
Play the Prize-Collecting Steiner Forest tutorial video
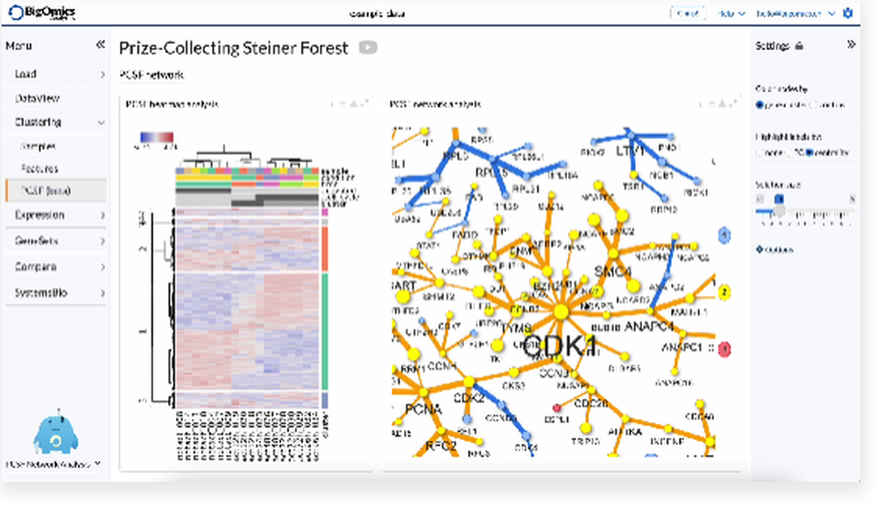[368, 48]
